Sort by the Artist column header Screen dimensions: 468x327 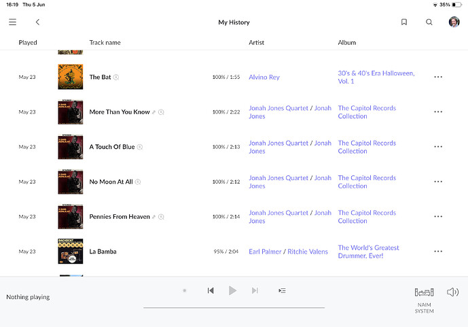click(256, 43)
